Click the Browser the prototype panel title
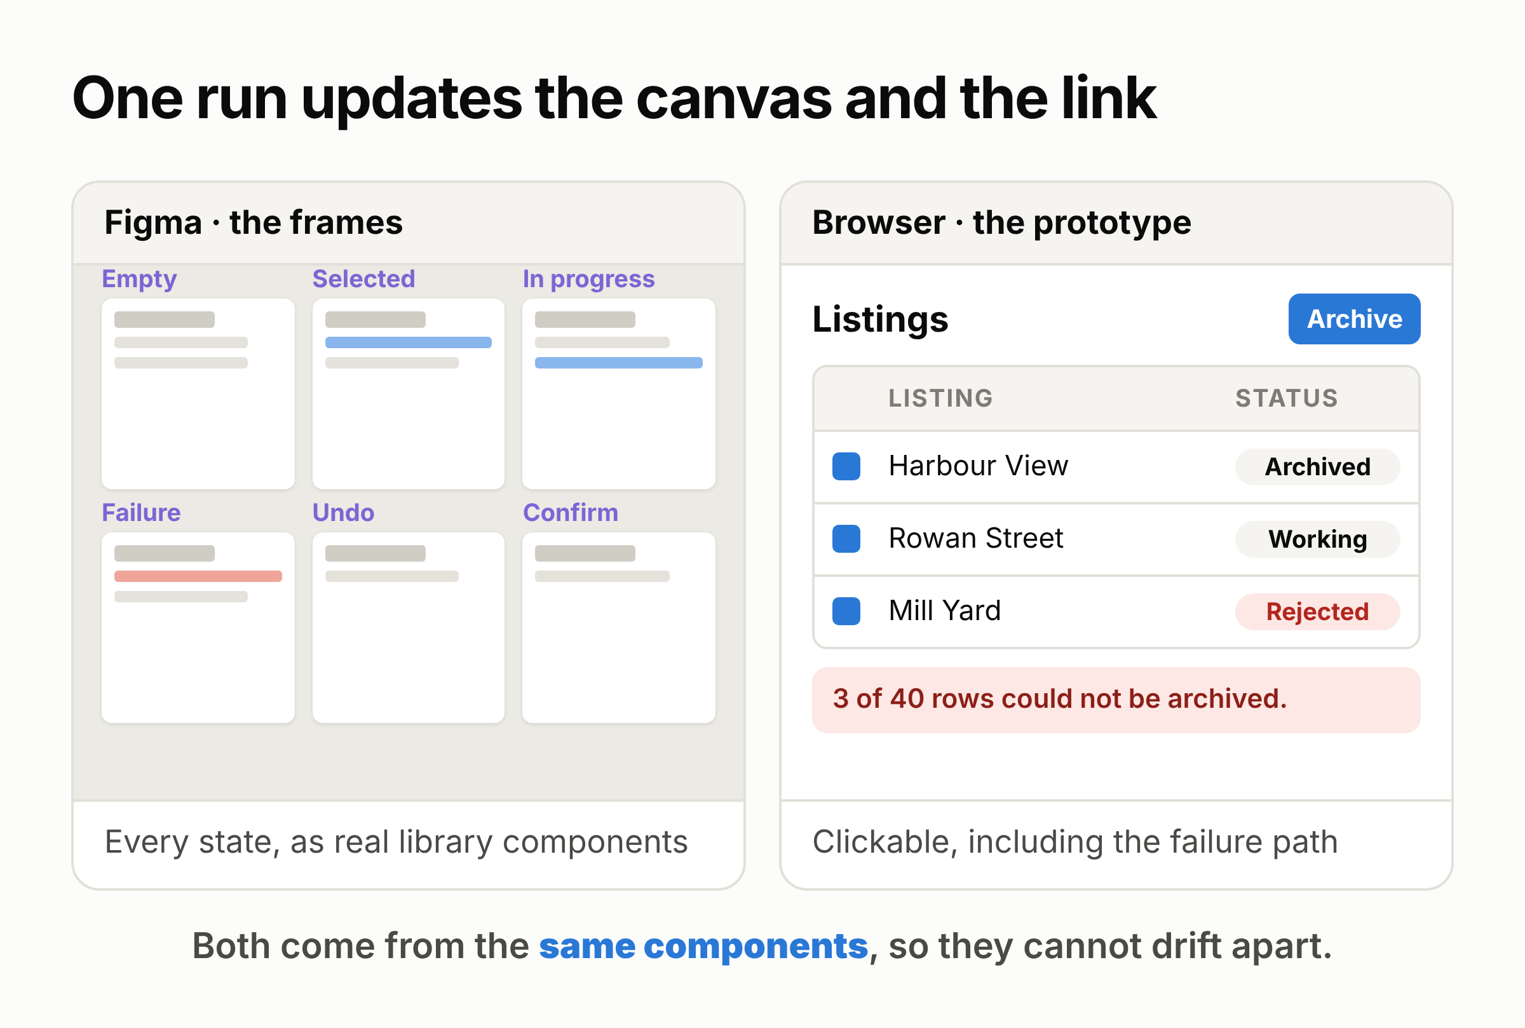Viewport: 1525px width, 1028px height. tap(1001, 222)
